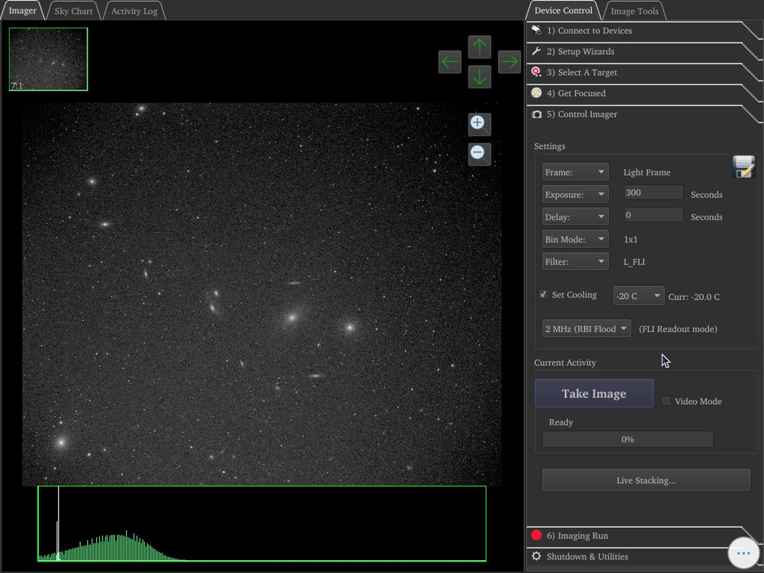The height and width of the screenshot is (573, 764).
Task: Expand the 4) Get Focused section
Action: [643, 93]
